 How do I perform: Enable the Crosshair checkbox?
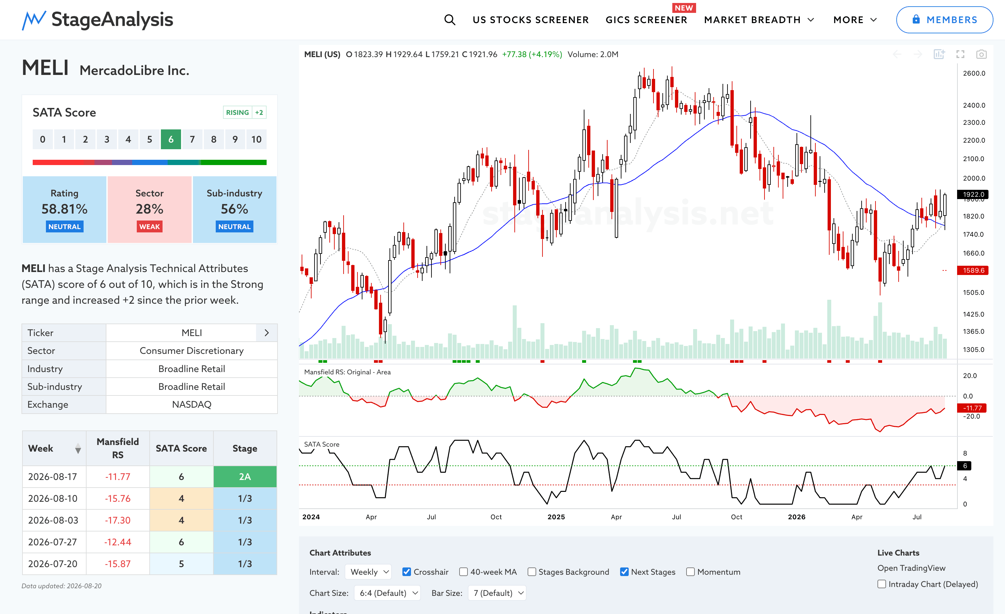tap(406, 572)
